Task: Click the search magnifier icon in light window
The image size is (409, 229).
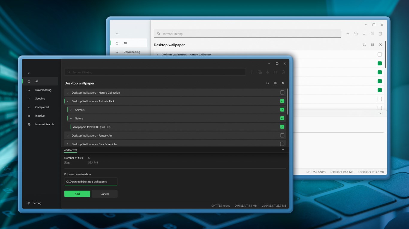Action: 158,34
